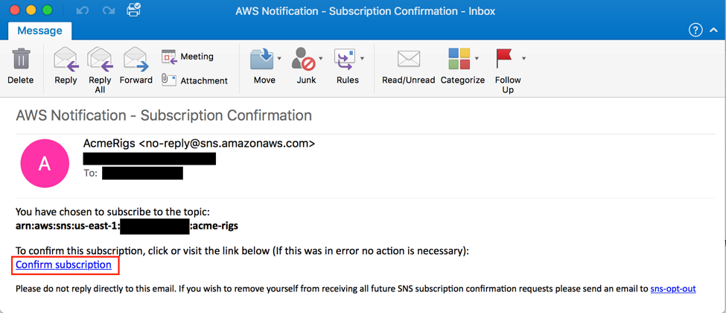Mark message as Junk
Image resolution: width=726 pixels, height=313 pixels.
coord(304,60)
